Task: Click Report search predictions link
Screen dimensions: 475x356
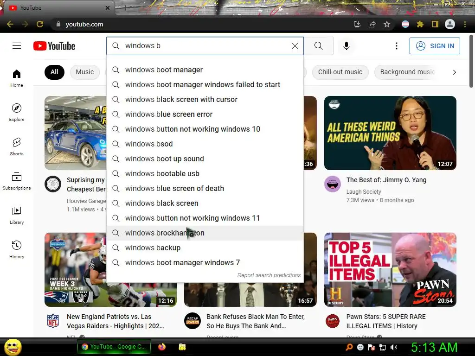Action: (x=269, y=275)
